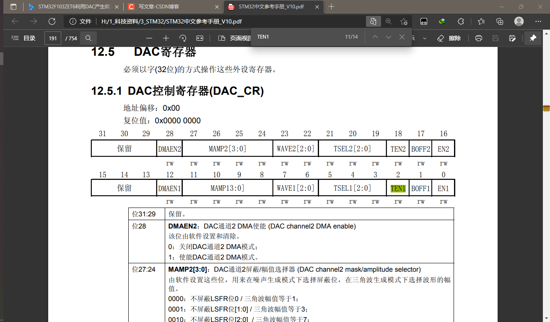Click the 位28 table row label
The width and height of the screenshot is (550, 322).
point(139,226)
